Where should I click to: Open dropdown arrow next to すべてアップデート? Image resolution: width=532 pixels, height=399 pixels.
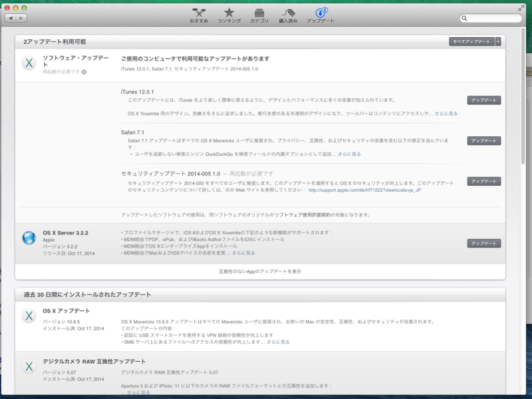498,42
